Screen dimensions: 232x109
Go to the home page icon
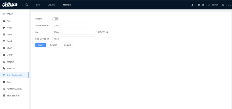pos(27,5)
